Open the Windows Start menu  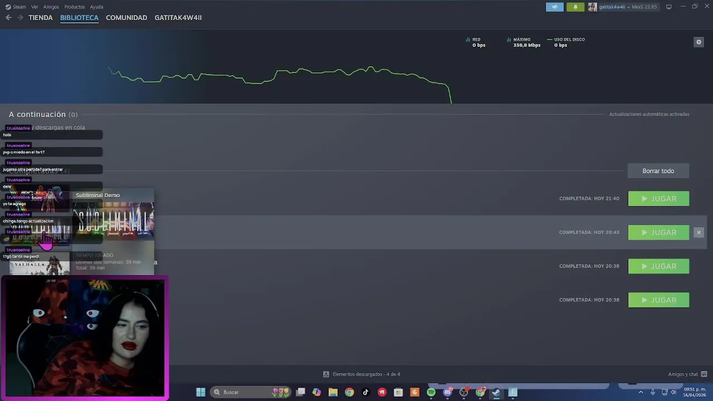point(201,392)
